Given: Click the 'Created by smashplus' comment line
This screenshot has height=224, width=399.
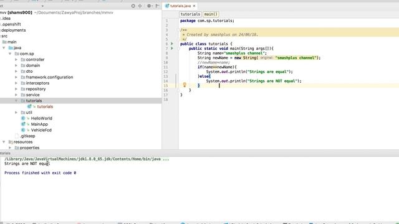Looking at the screenshot, I should [x=220, y=35].
